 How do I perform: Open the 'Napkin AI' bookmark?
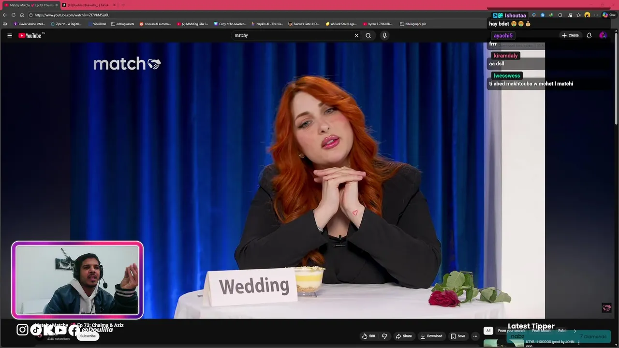pos(267,24)
